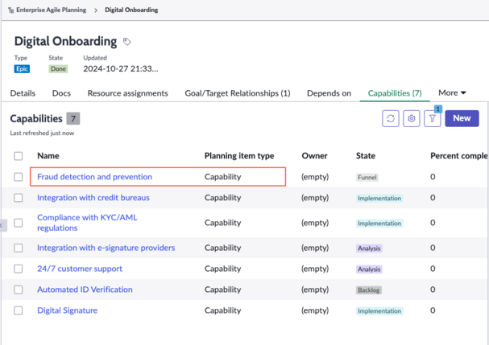The height and width of the screenshot is (345, 489).
Task: Open the filter funnel icon
Action: click(x=433, y=118)
